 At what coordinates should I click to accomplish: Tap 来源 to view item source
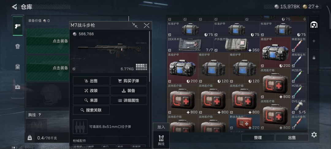pos(91,101)
